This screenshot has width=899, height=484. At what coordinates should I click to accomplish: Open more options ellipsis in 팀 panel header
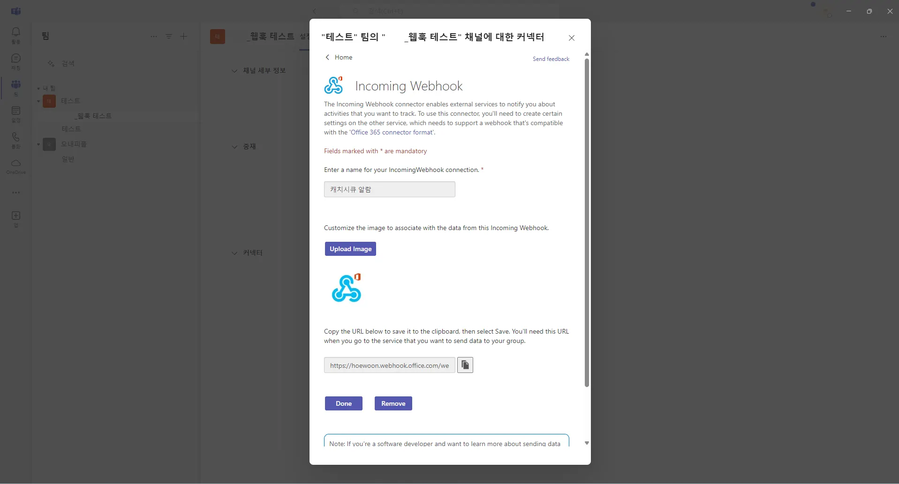coord(154,36)
